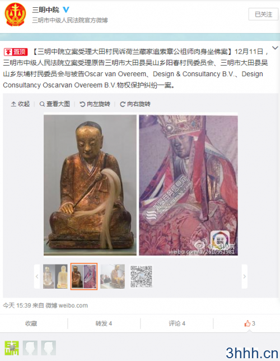280x361 pixels.
Task: Rotate image left with 向左旋转
Action: (95, 104)
